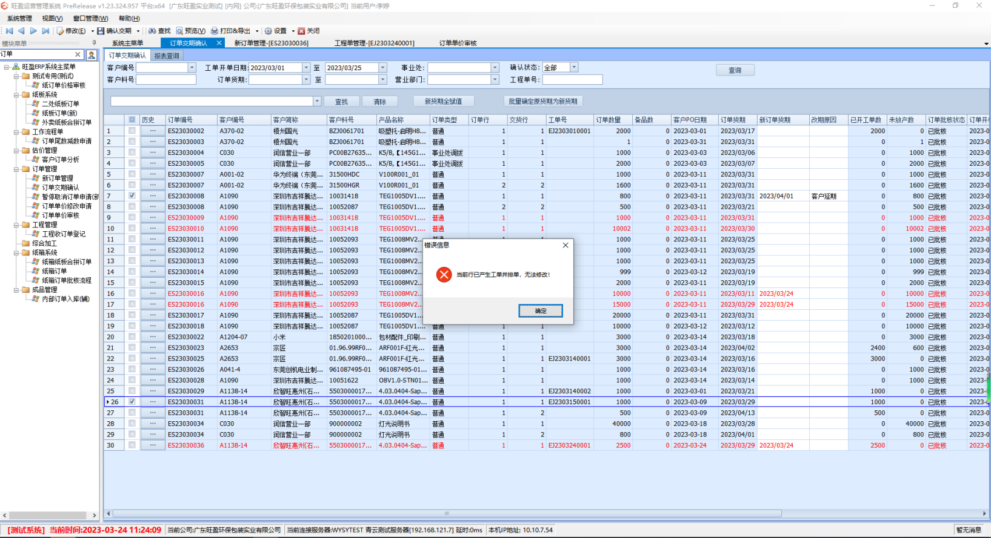Click 确定 in the error dialog
The height and width of the screenshot is (538, 991).
pos(541,310)
